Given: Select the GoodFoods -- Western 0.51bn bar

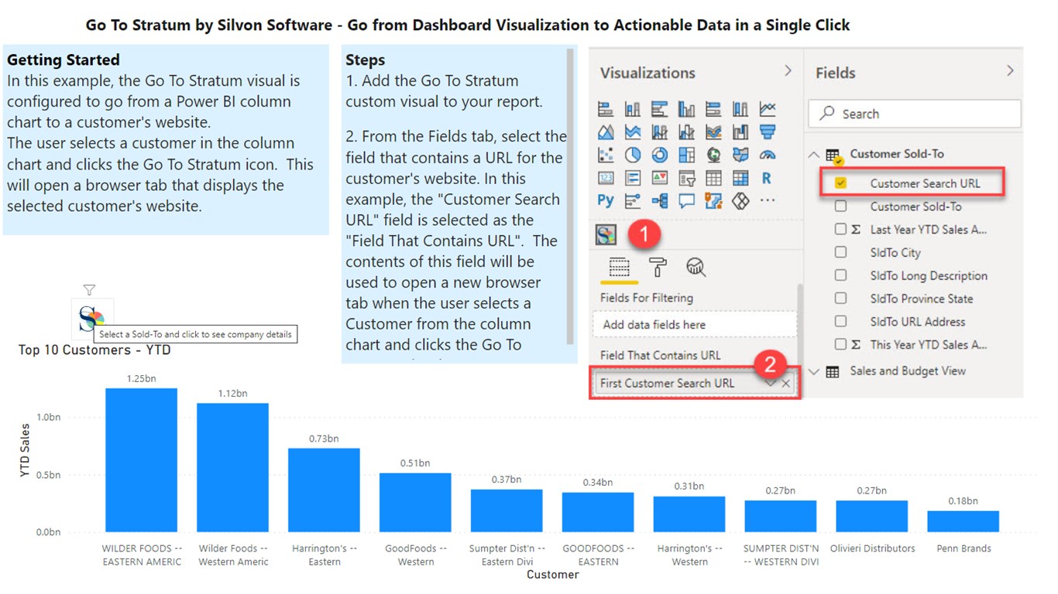Looking at the screenshot, I should coord(415,503).
